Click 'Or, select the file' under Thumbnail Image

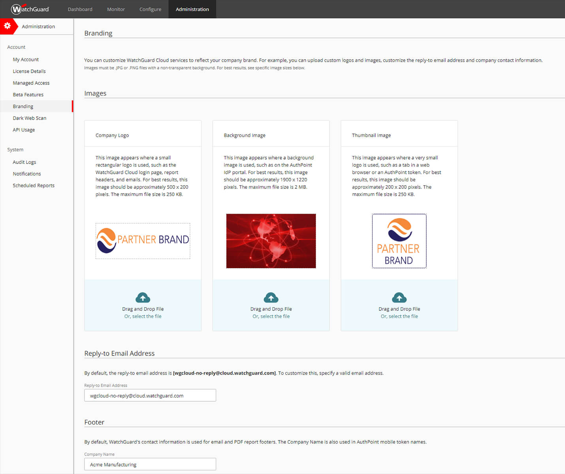[x=399, y=316]
